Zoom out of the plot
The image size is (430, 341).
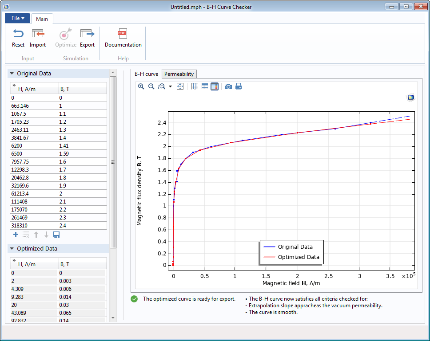[151, 86]
